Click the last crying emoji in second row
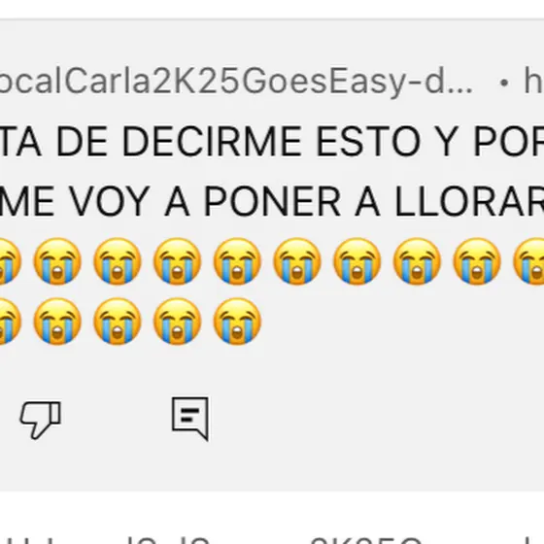The image size is (544, 544). [237, 322]
